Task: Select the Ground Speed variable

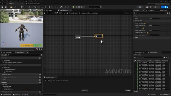Action: pos(7,88)
